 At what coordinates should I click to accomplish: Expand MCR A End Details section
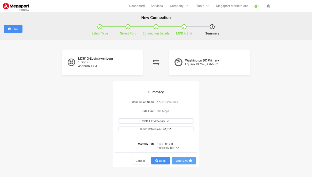(x=156, y=121)
